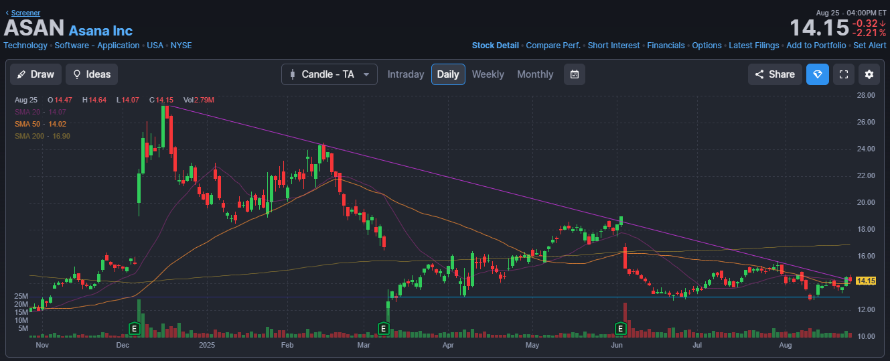Open Short Interest link
890x361 pixels.
613,46
